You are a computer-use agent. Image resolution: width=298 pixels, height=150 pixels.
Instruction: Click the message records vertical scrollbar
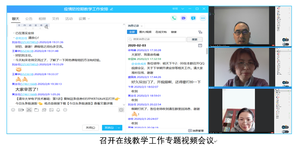pyautogui.click(x=207, y=51)
